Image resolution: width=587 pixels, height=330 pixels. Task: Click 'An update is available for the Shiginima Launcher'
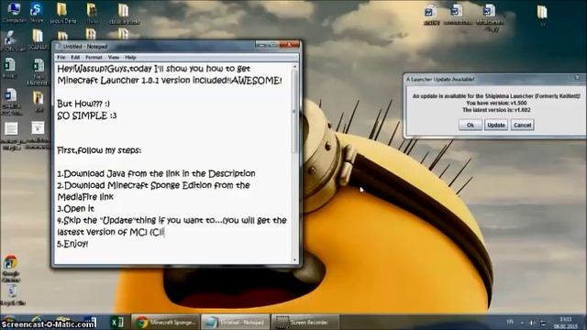496,96
